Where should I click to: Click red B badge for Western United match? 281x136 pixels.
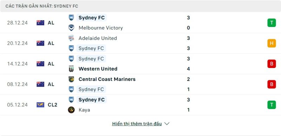pyautogui.click(x=272, y=64)
